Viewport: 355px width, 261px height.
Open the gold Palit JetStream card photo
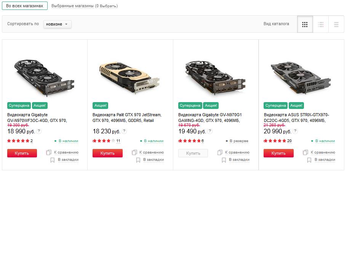click(130, 77)
